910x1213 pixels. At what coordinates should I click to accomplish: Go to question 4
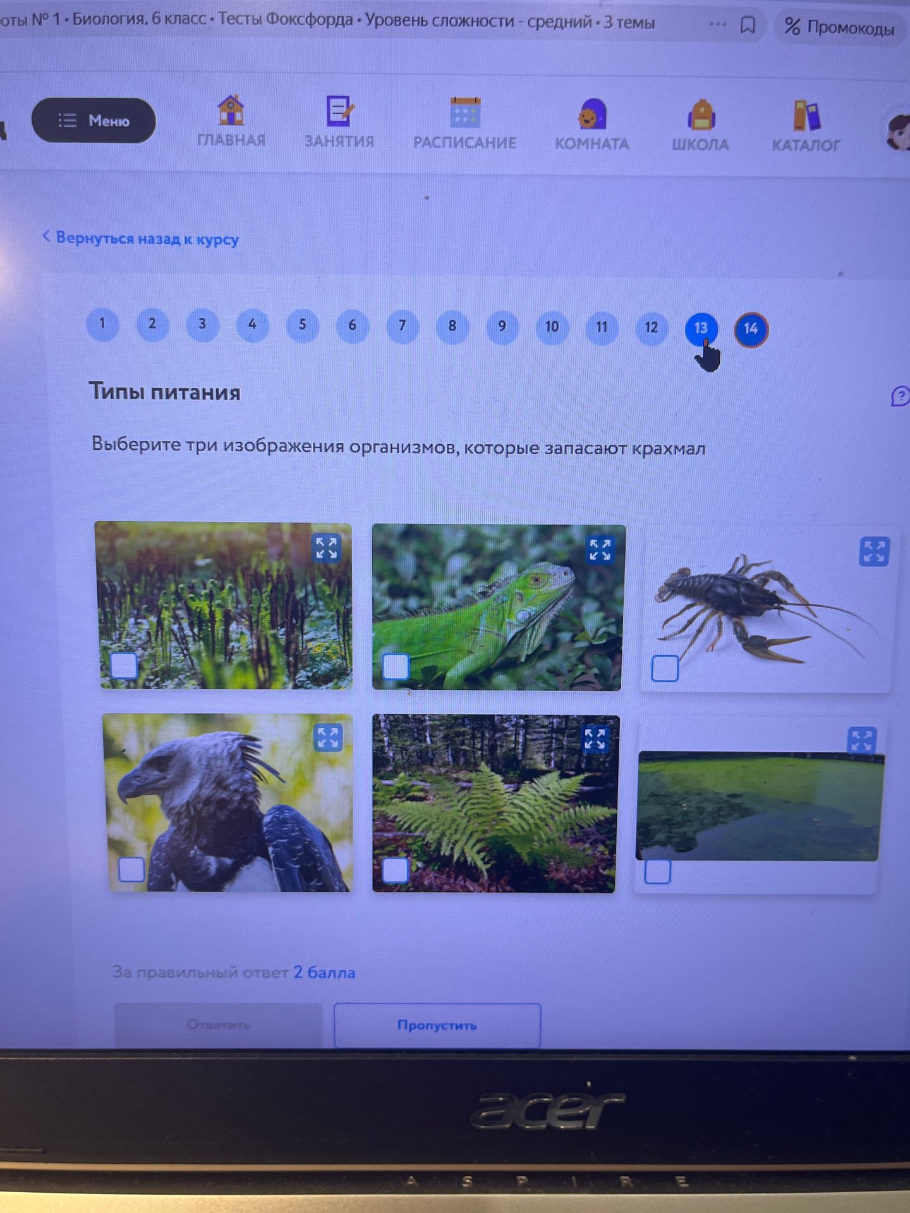point(252,325)
